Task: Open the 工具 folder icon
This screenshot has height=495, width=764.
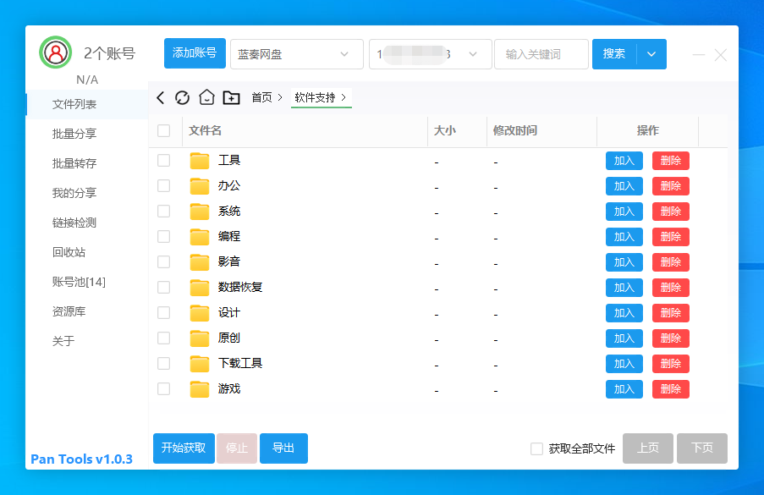Action: pyautogui.click(x=200, y=160)
